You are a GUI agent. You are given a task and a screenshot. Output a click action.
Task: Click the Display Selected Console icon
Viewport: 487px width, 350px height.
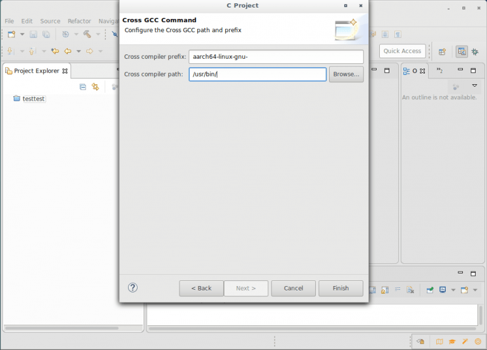443,290
